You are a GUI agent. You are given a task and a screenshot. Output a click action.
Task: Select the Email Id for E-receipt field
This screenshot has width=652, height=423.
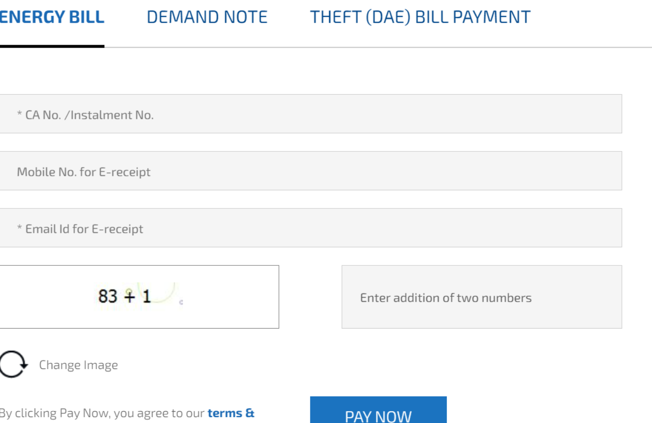(310, 228)
